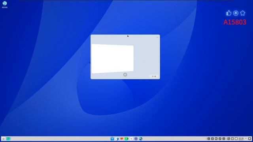Open the teal multitasking view icon

(x=8, y=138)
